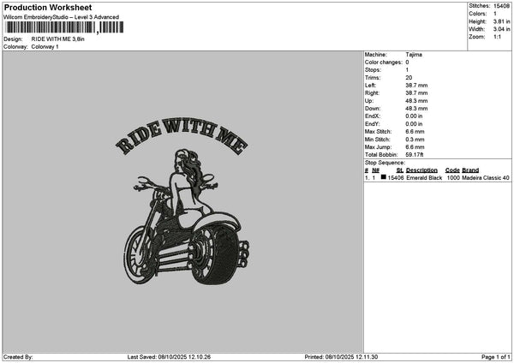
Task: Click the motorcycle rider embroidery design preview
Action: [186, 217]
